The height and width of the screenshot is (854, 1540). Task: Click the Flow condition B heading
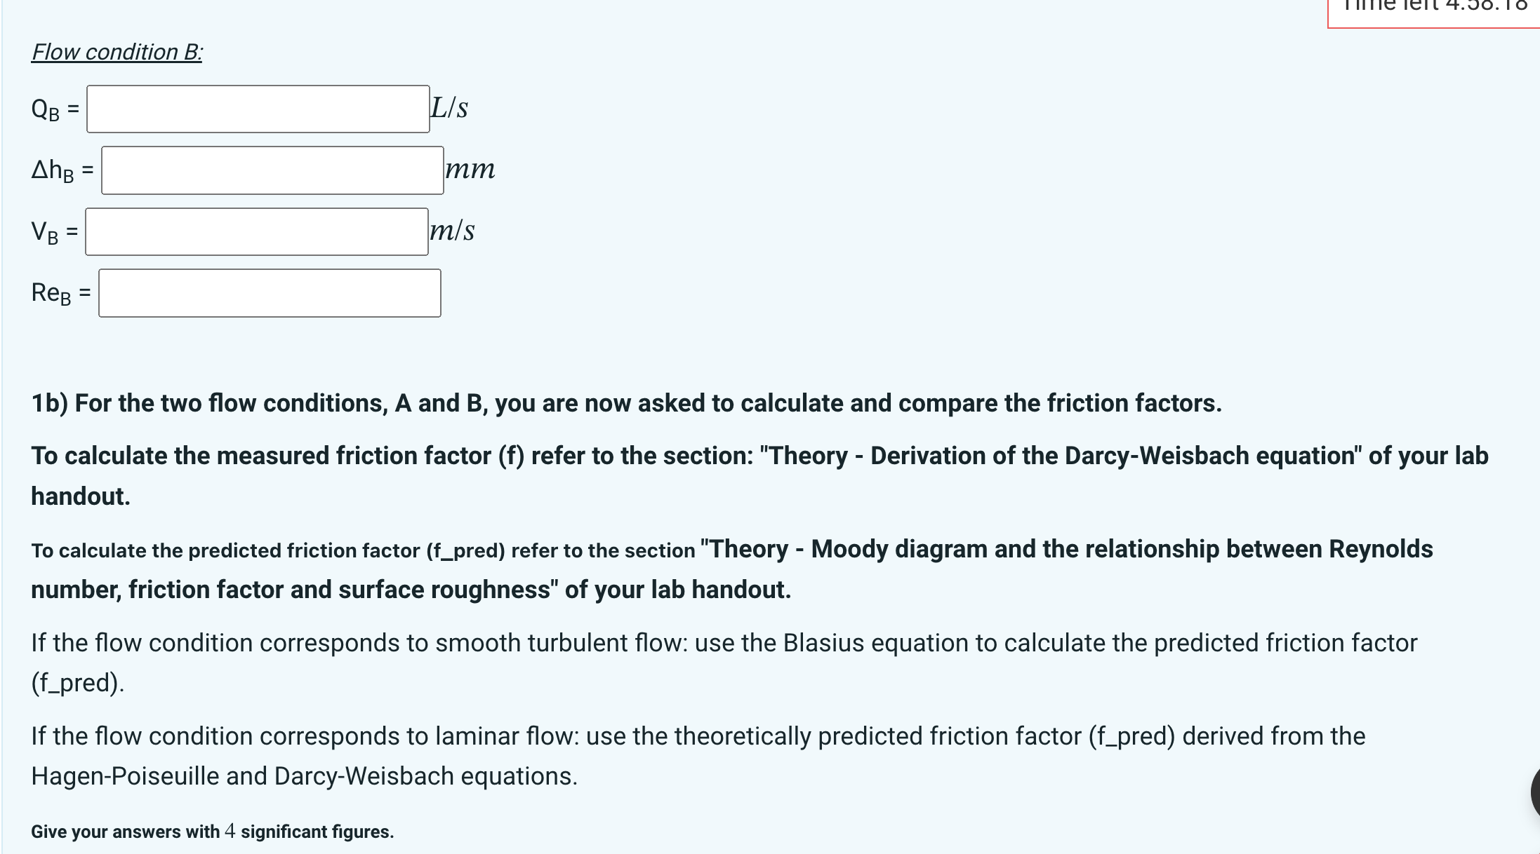click(117, 52)
